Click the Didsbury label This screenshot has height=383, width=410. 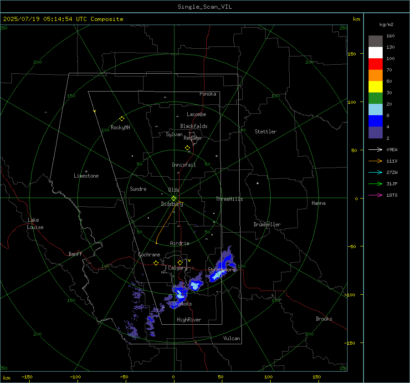[172, 204]
